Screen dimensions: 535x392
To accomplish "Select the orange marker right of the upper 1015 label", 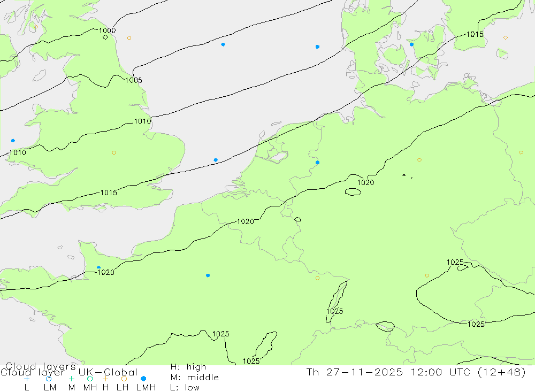I will tap(506, 37).
